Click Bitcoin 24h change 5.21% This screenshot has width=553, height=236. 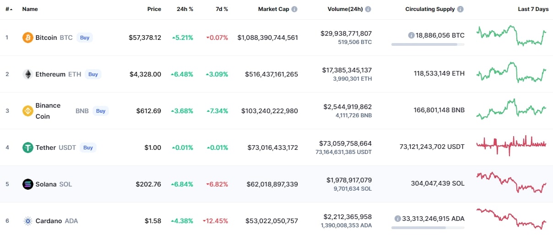183,38
